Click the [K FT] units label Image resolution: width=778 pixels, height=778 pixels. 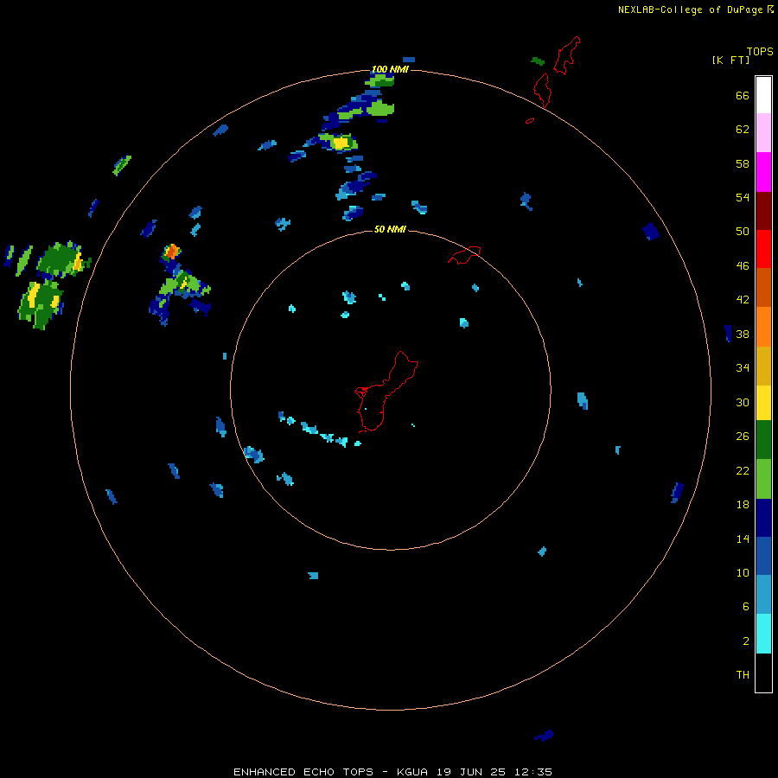click(x=730, y=60)
